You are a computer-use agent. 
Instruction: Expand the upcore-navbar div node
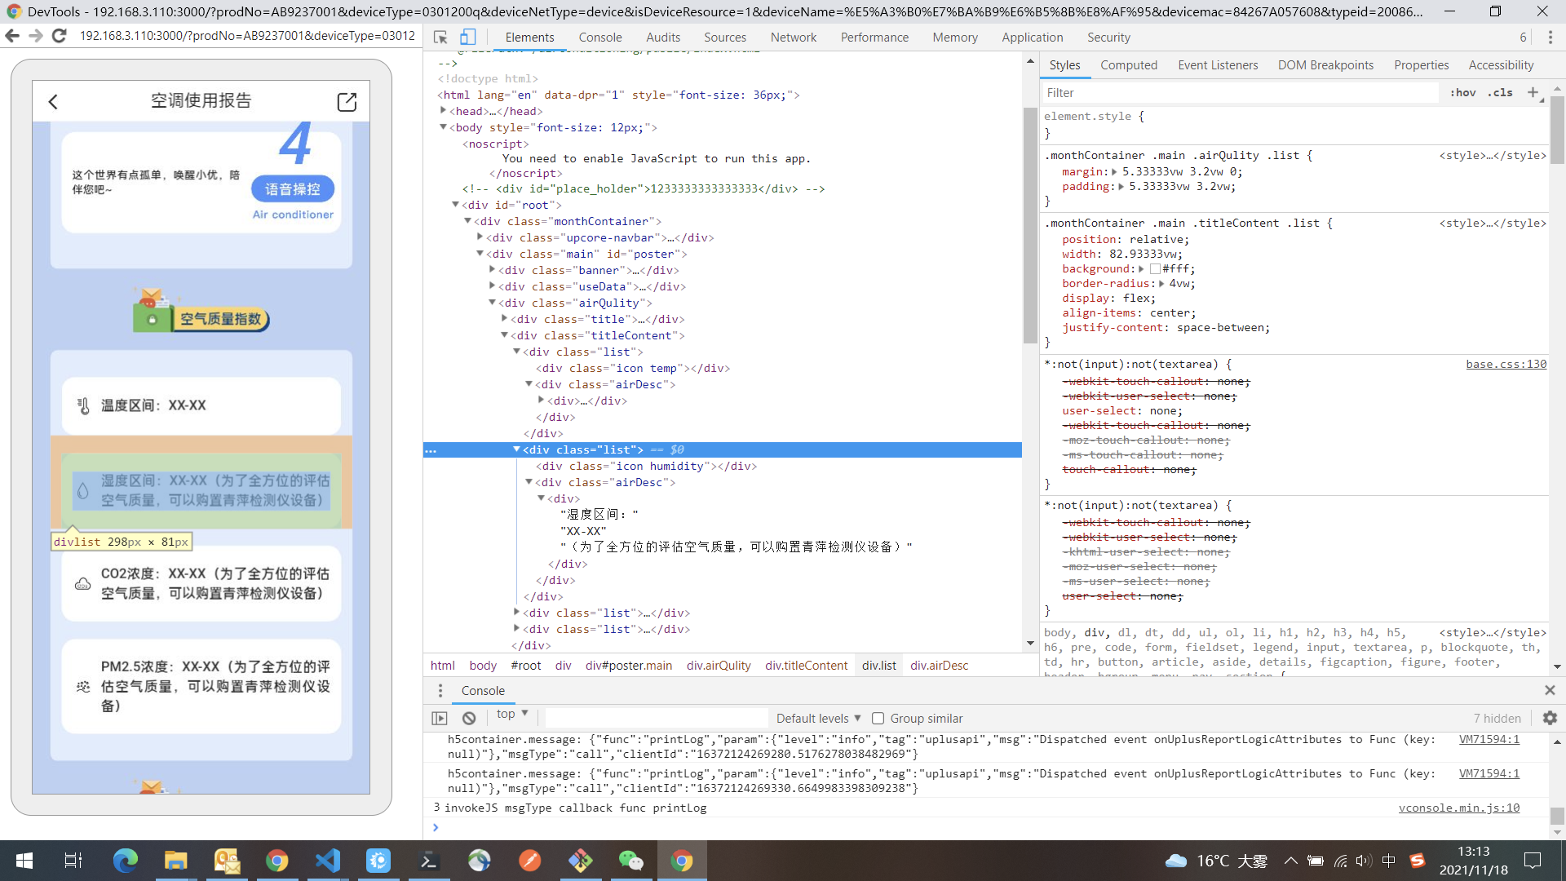pos(480,237)
